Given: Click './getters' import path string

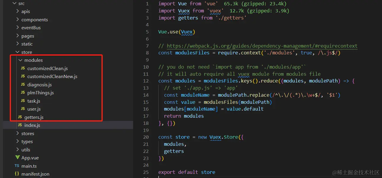Looking at the screenshot, I should pyautogui.click(x=231, y=18).
